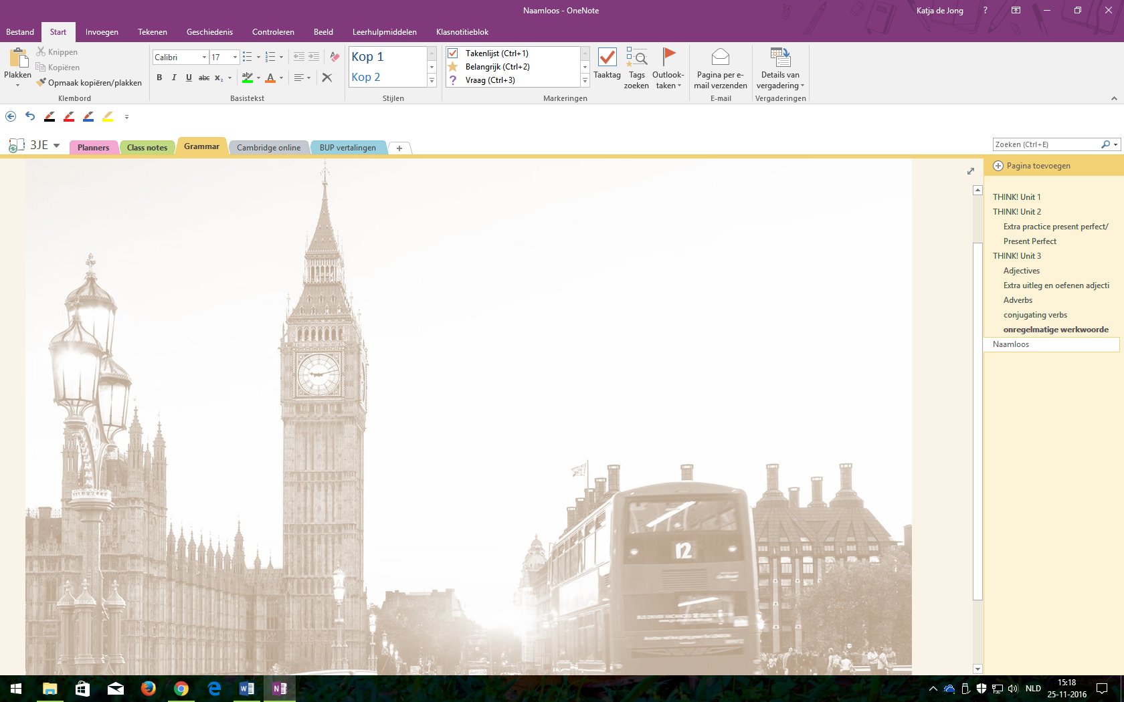Click the X delete icon in Basistekst
Image resolution: width=1124 pixels, height=702 pixels.
coord(327,78)
